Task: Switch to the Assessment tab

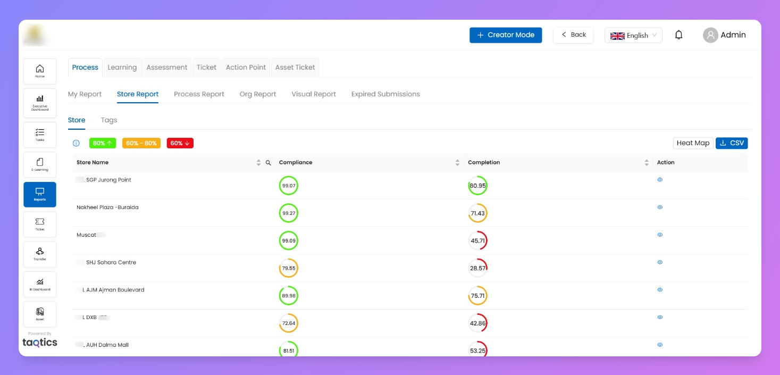Action: pyautogui.click(x=166, y=68)
